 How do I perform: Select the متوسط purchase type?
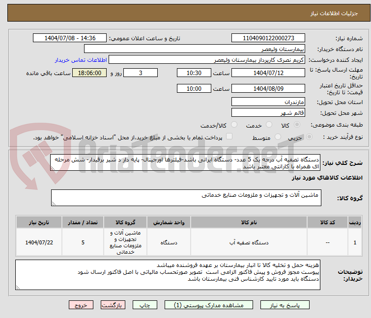tap(274, 138)
